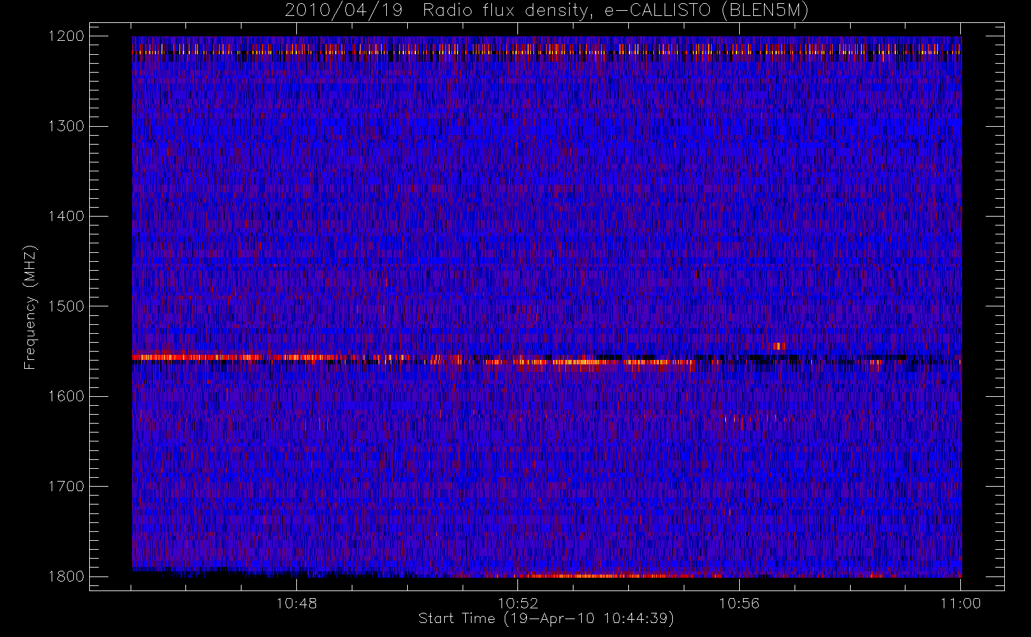Select the 11:00 time tick label

click(960, 603)
